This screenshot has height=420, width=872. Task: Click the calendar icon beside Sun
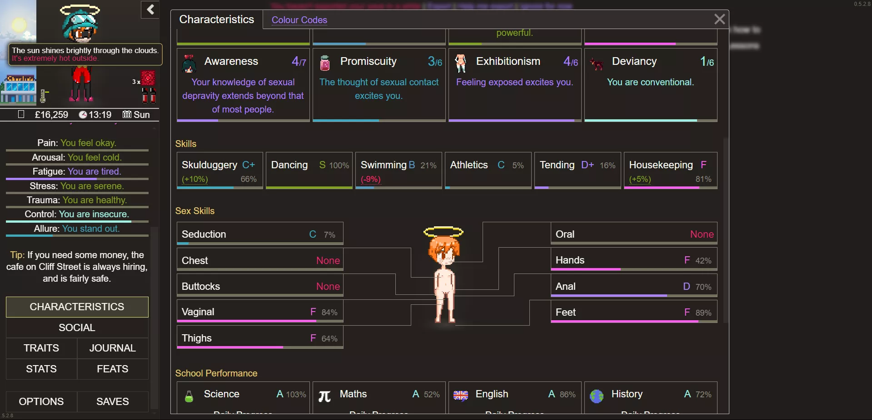pos(127,115)
